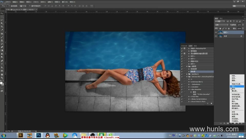Image resolution: width=246 pixels, height=139 pixels.
Task: Click the opacity 100% value field
Action: 239,25
